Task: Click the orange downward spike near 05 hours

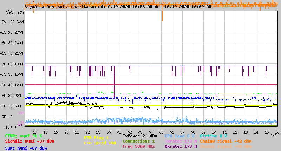Action: pos(163,16)
